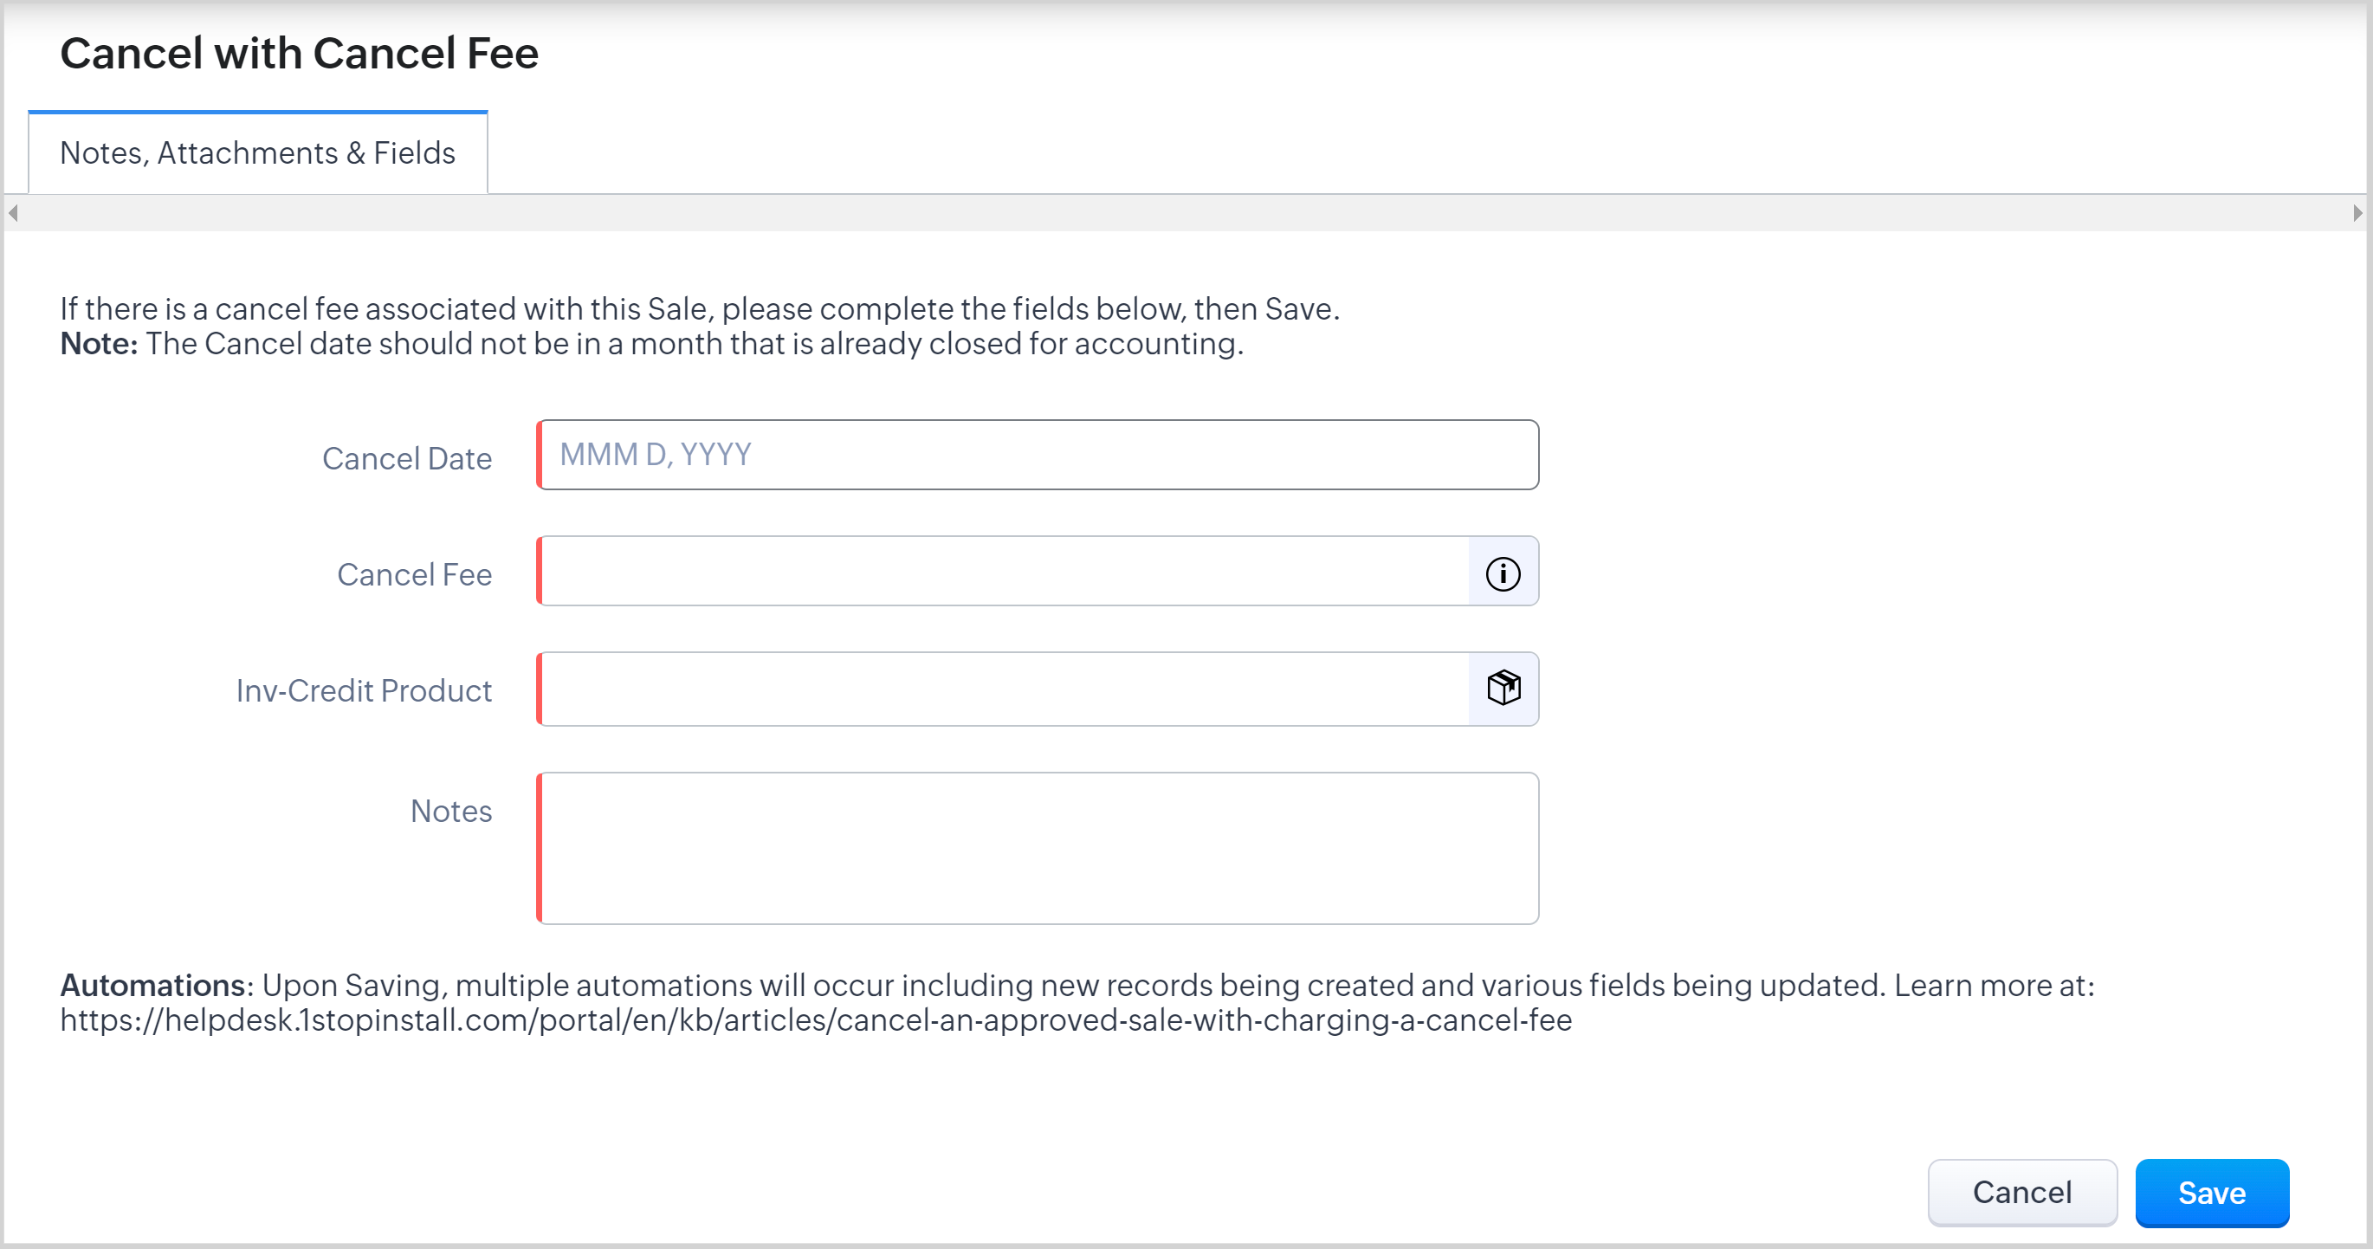Select the Notes, Attachments & Fields tab
2373x1249 pixels.
[x=258, y=153]
